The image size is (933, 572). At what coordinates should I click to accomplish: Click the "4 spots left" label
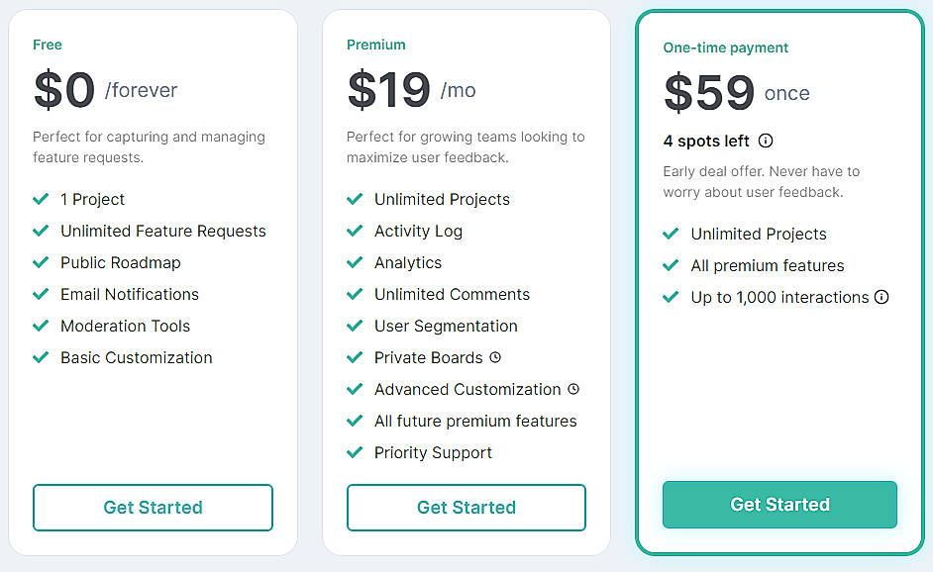[704, 141]
